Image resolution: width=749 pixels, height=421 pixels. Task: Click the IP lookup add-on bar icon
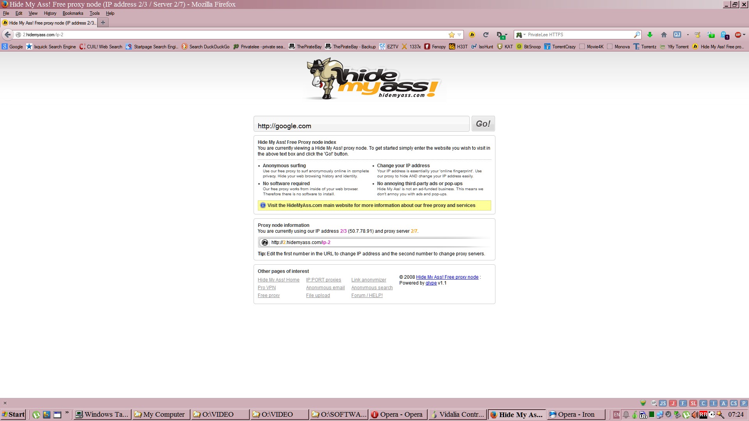[653, 403]
